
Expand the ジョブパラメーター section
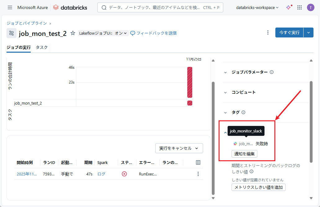click(225, 72)
